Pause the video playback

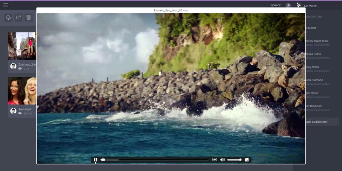point(96,160)
